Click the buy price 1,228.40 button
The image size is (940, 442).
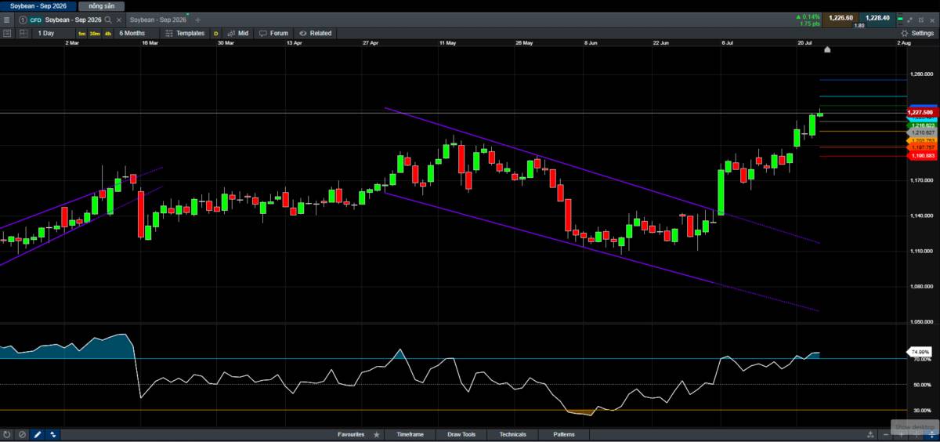click(x=877, y=17)
